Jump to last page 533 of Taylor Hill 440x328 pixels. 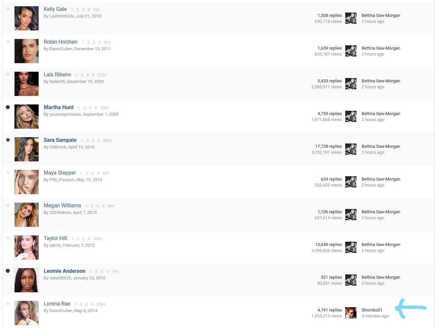click(x=98, y=239)
